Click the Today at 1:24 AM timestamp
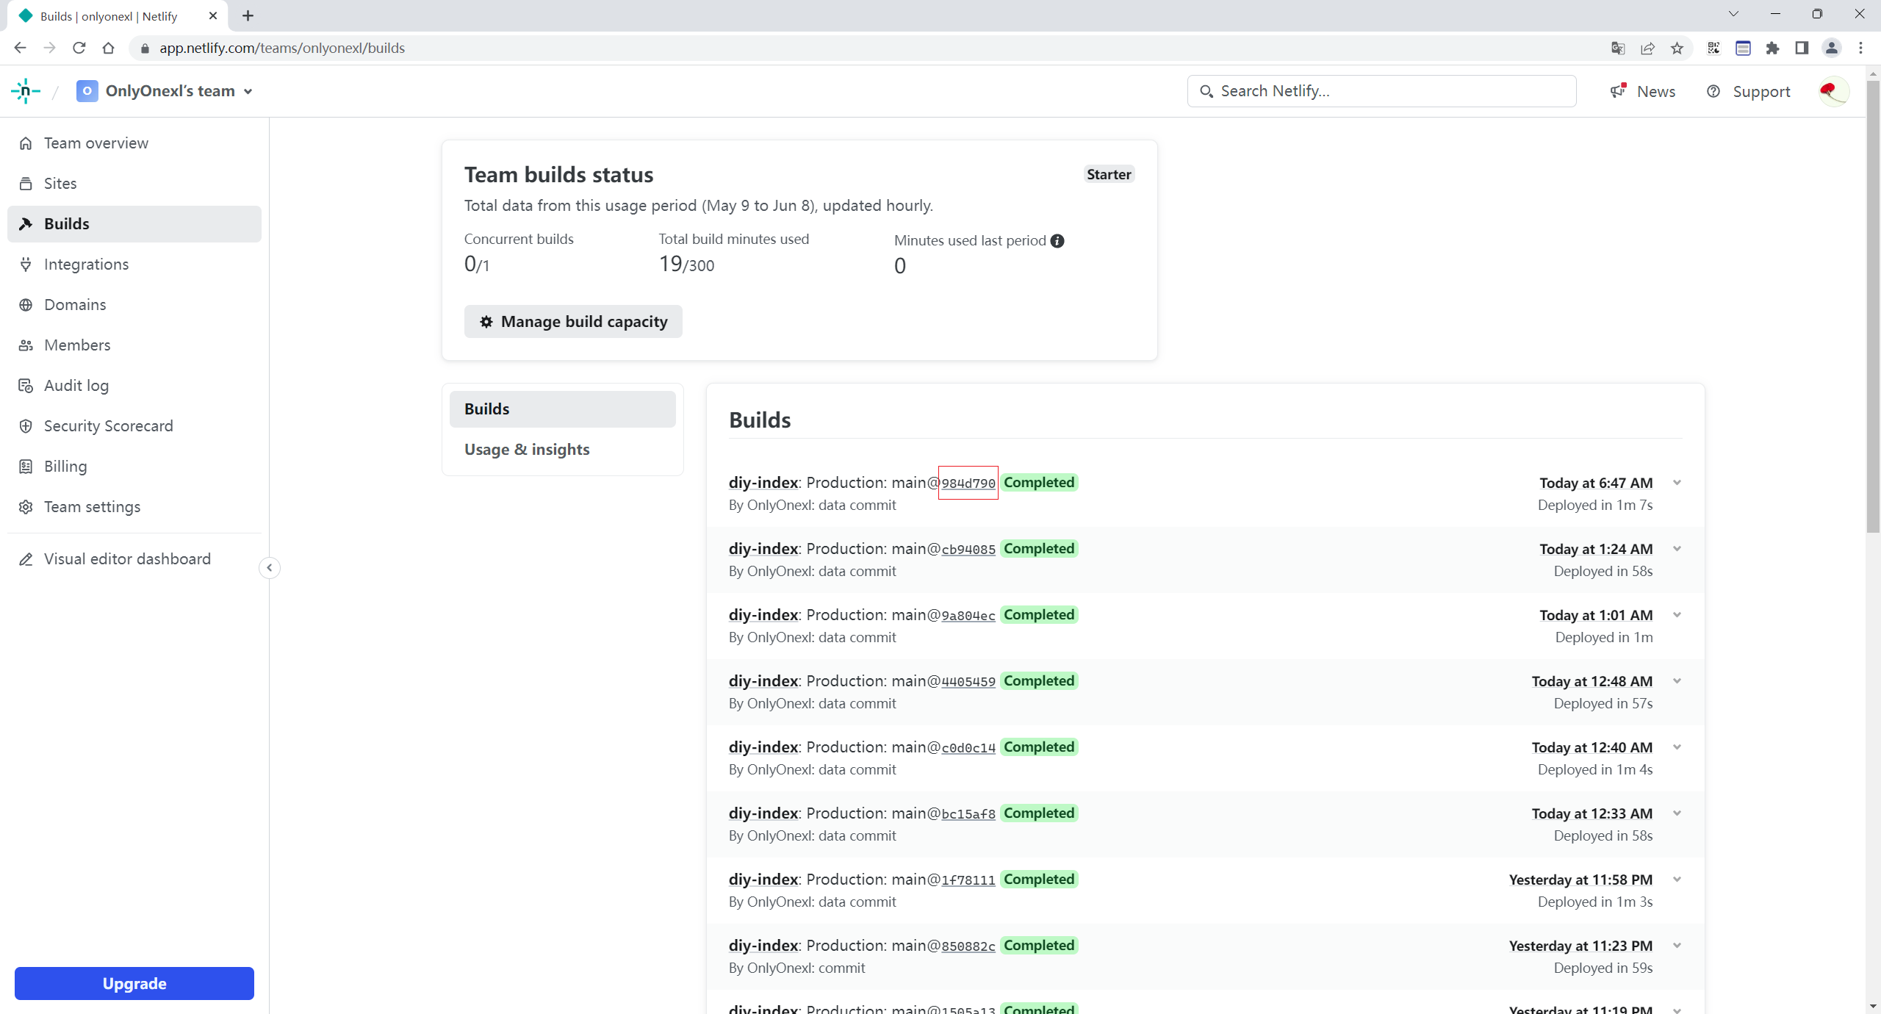This screenshot has width=1881, height=1014. tap(1596, 549)
